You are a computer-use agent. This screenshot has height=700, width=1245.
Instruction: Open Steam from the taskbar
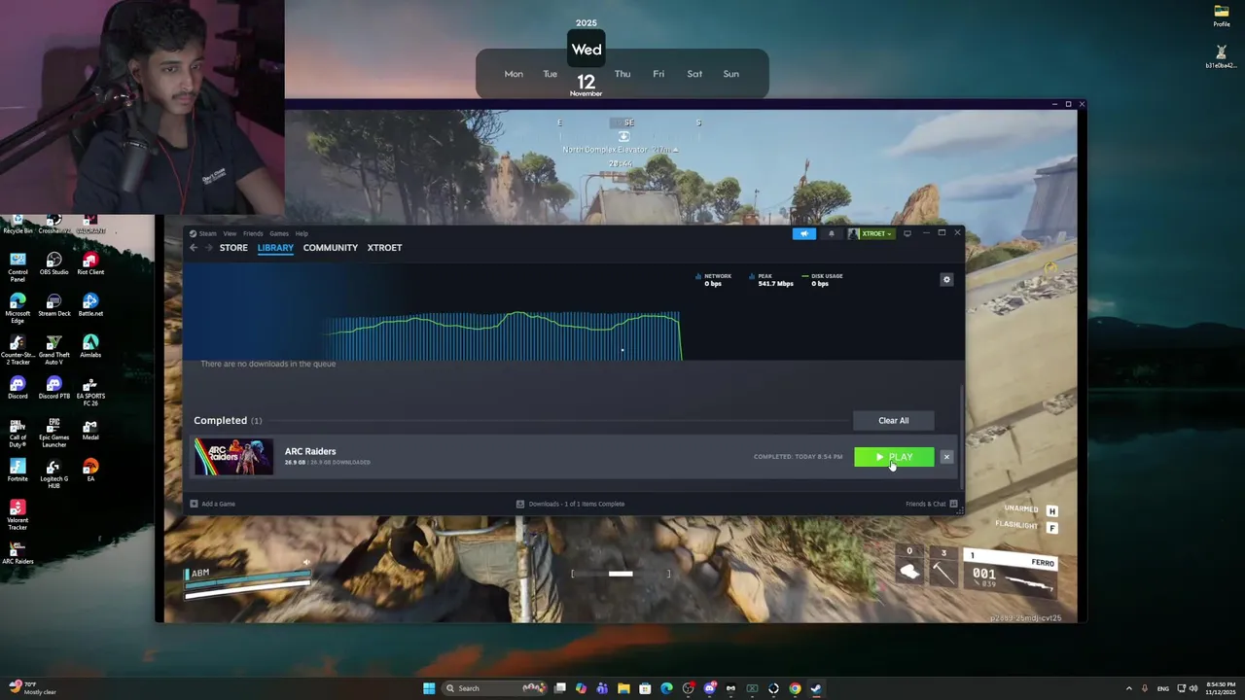pos(816,688)
